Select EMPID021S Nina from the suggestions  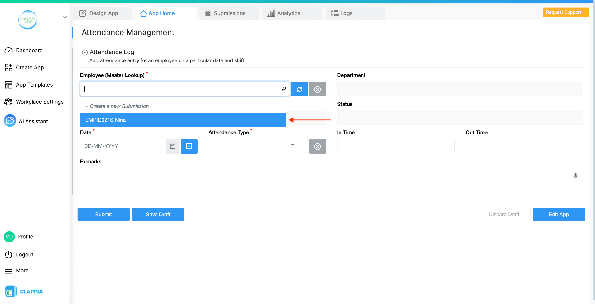pyautogui.click(x=183, y=120)
